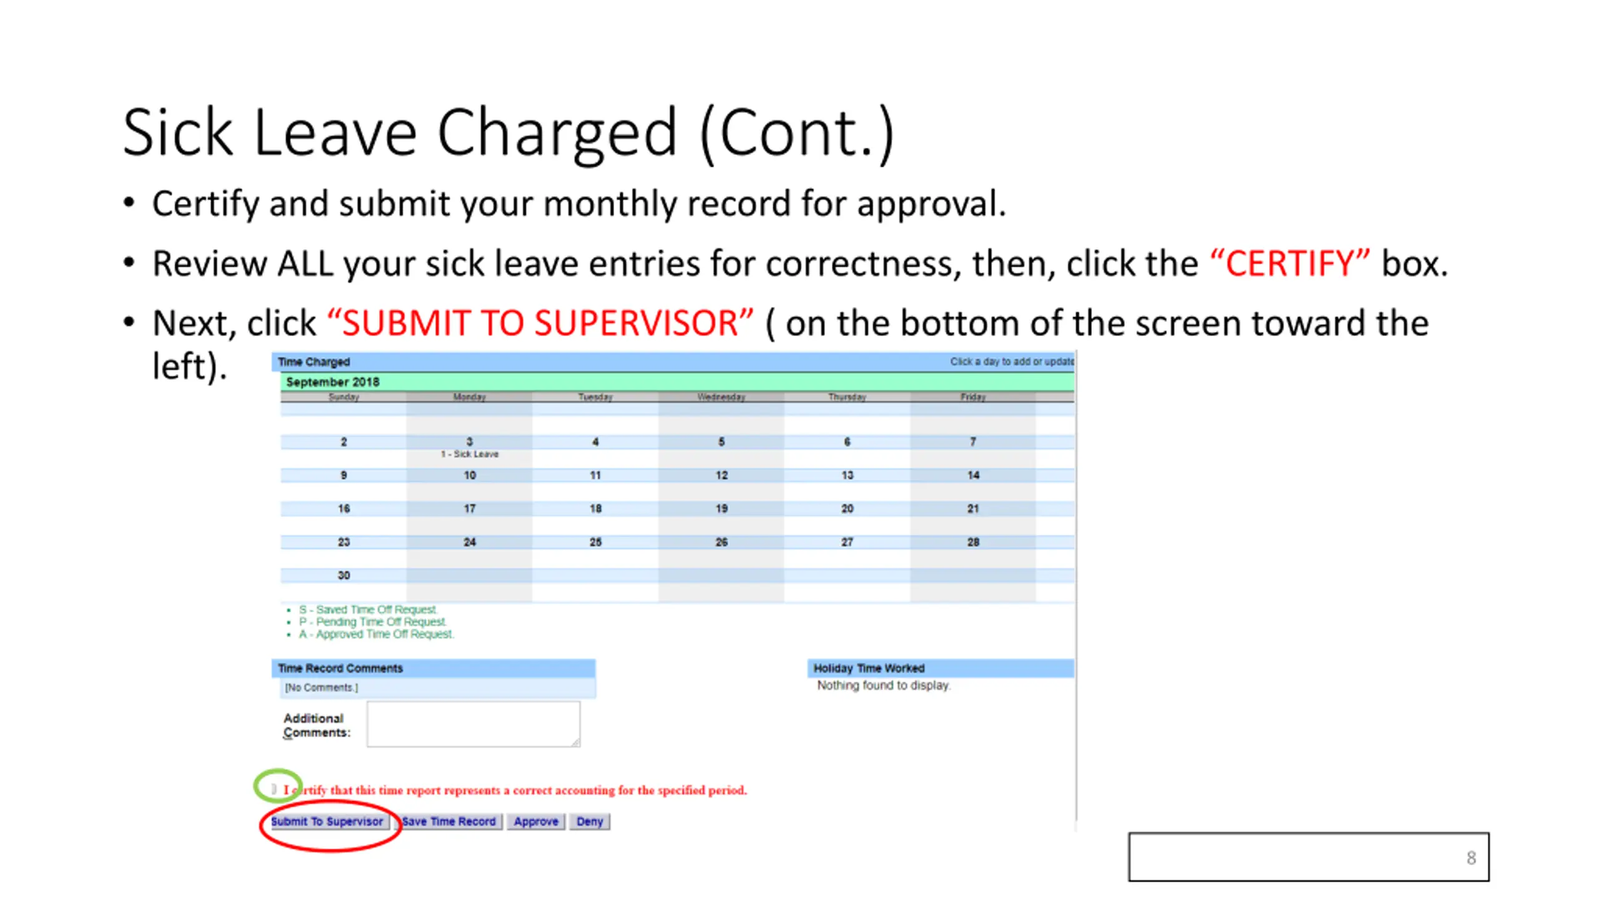Select day 5 in the calendar
The image size is (1599, 899).
point(721,442)
